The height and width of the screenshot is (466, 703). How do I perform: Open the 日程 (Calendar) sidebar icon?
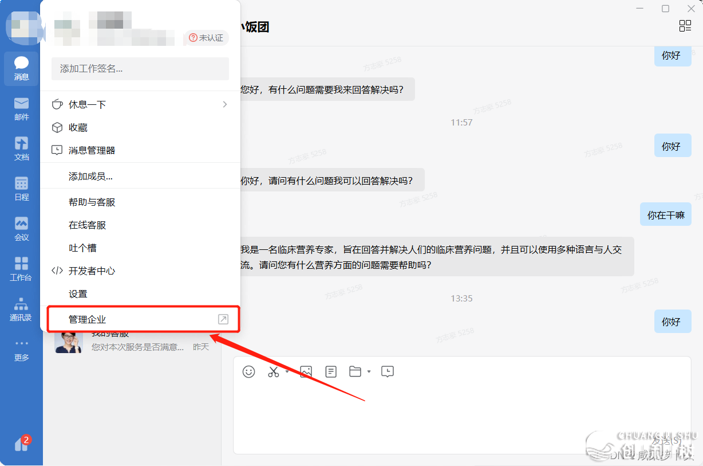click(x=21, y=189)
